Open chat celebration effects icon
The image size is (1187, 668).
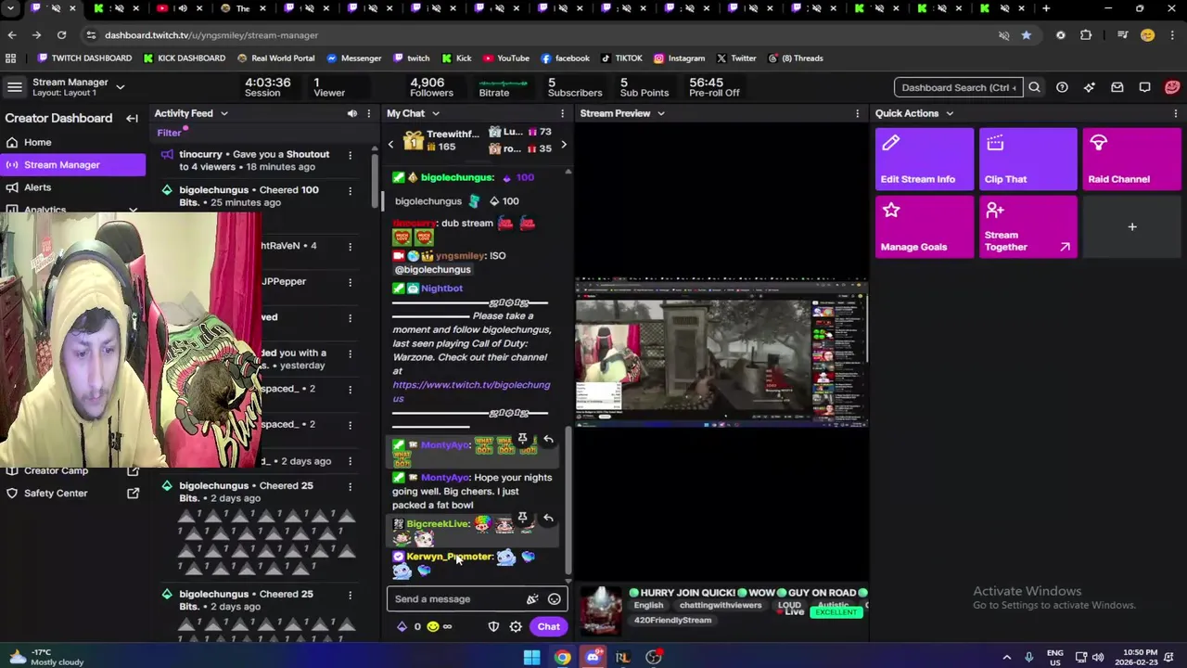click(x=532, y=599)
